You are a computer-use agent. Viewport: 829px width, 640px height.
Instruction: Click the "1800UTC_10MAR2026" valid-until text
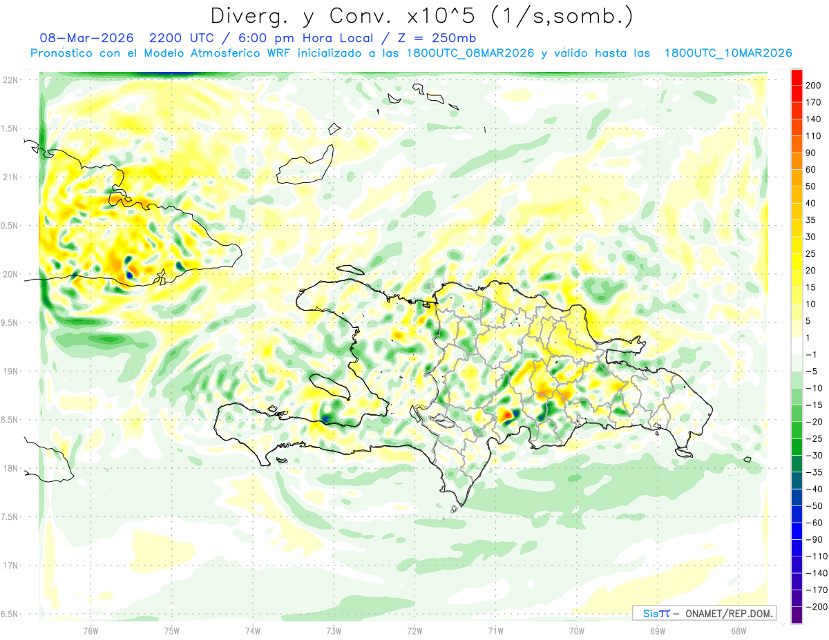727,53
